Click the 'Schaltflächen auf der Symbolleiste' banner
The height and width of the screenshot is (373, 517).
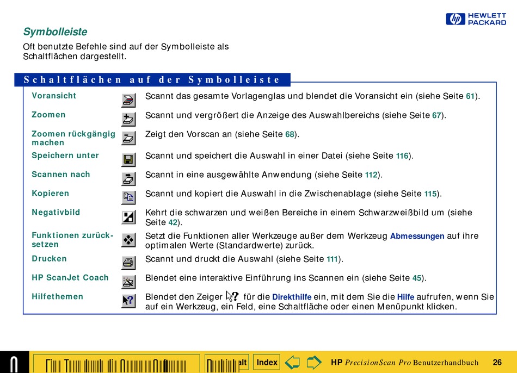pos(152,80)
